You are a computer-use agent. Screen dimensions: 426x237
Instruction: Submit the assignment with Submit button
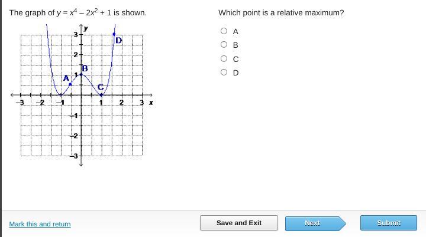[389, 223]
